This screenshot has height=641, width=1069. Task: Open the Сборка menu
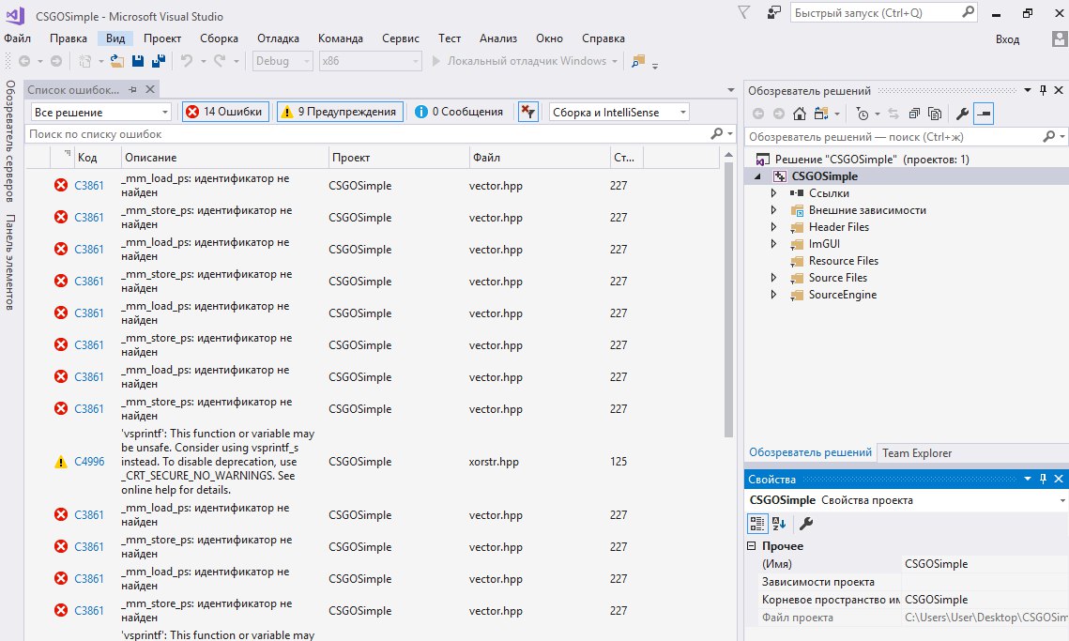pyautogui.click(x=219, y=38)
